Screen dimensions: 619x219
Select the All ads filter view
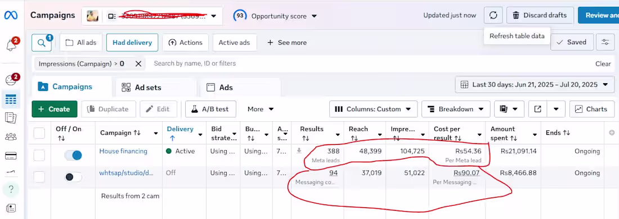tap(80, 43)
